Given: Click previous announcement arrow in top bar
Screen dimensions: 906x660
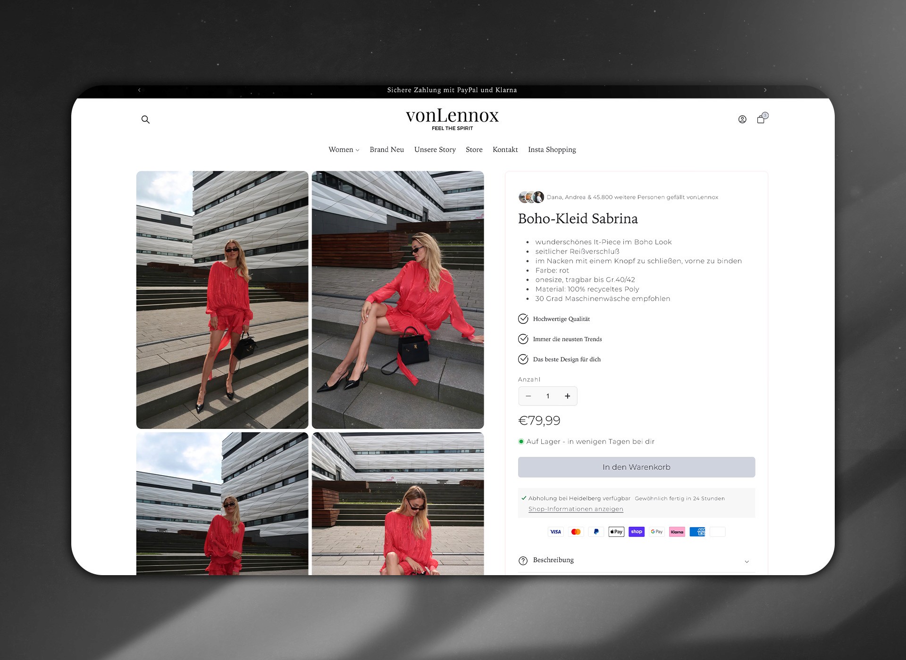Looking at the screenshot, I should (139, 90).
